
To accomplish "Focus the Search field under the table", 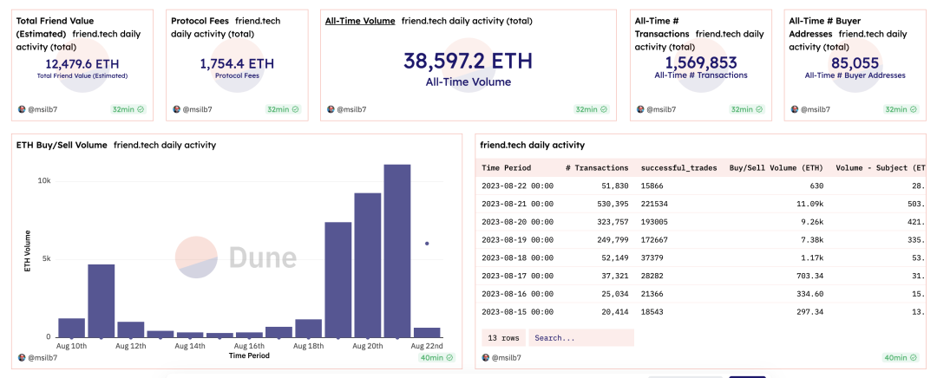I will [x=580, y=337].
